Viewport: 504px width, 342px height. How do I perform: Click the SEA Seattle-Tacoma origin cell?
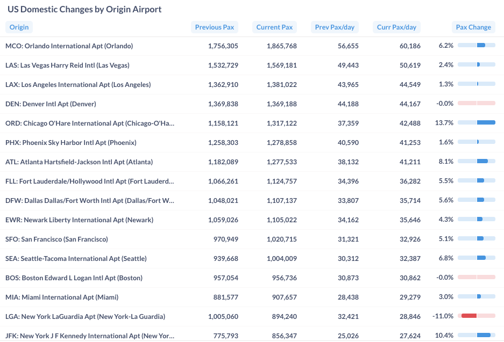(76, 259)
